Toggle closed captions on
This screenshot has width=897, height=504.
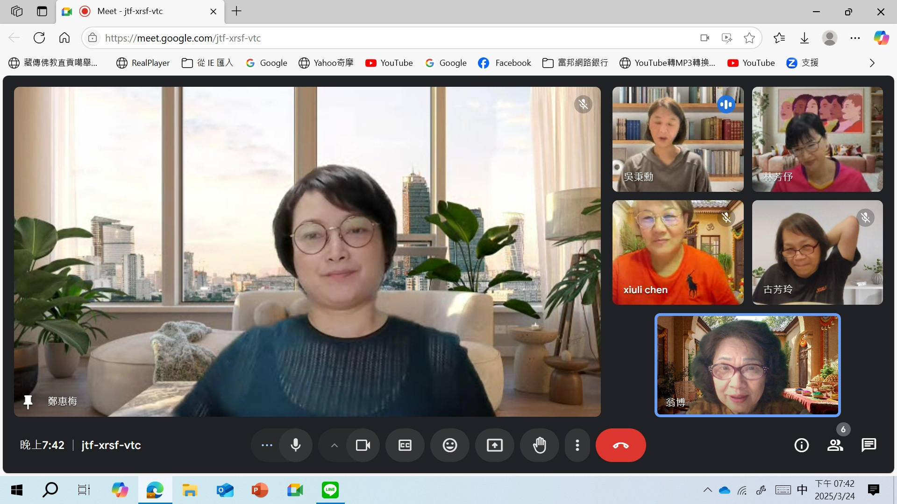point(405,445)
